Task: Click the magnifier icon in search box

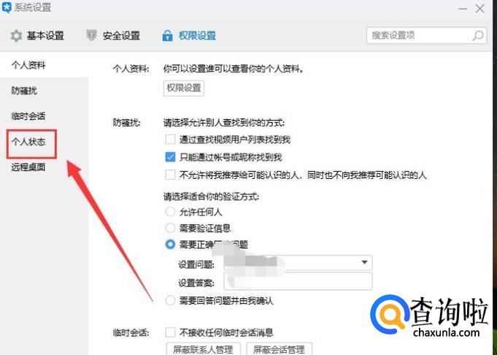Action: tap(478, 35)
